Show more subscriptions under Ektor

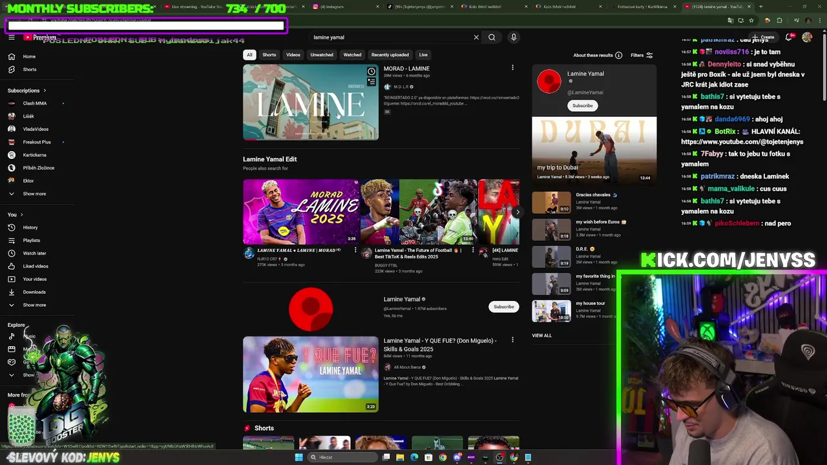(34, 194)
